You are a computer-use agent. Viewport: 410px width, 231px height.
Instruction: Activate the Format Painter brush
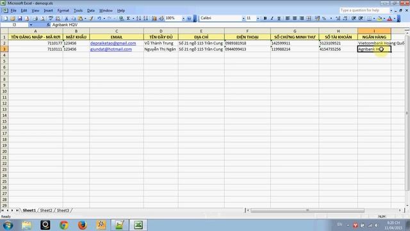pyautogui.click(x=91, y=19)
